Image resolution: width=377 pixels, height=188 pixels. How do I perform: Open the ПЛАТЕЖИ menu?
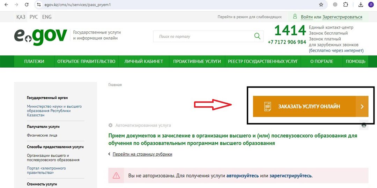pos(34,61)
